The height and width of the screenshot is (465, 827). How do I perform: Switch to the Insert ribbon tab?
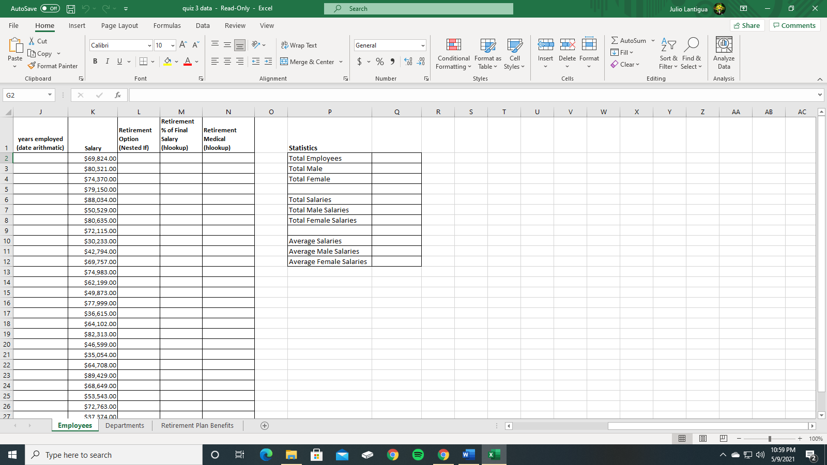click(x=77, y=26)
